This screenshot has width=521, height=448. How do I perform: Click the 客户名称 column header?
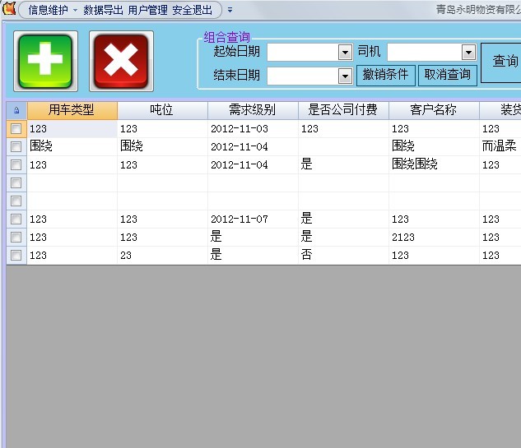pyautogui.click(x=434, y=110)
